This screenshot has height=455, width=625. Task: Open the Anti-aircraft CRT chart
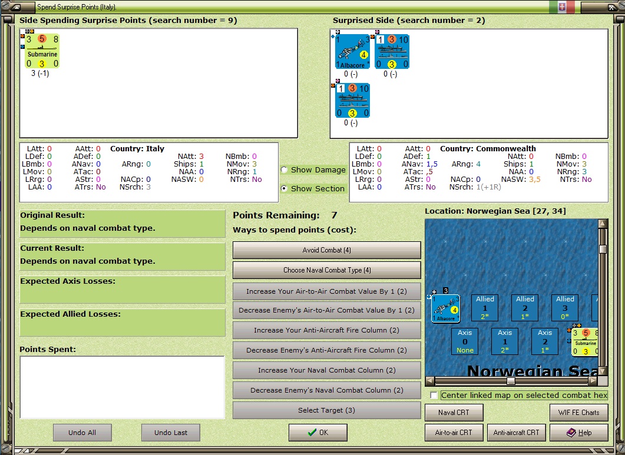pyautogui.click(x=516, y=432)
